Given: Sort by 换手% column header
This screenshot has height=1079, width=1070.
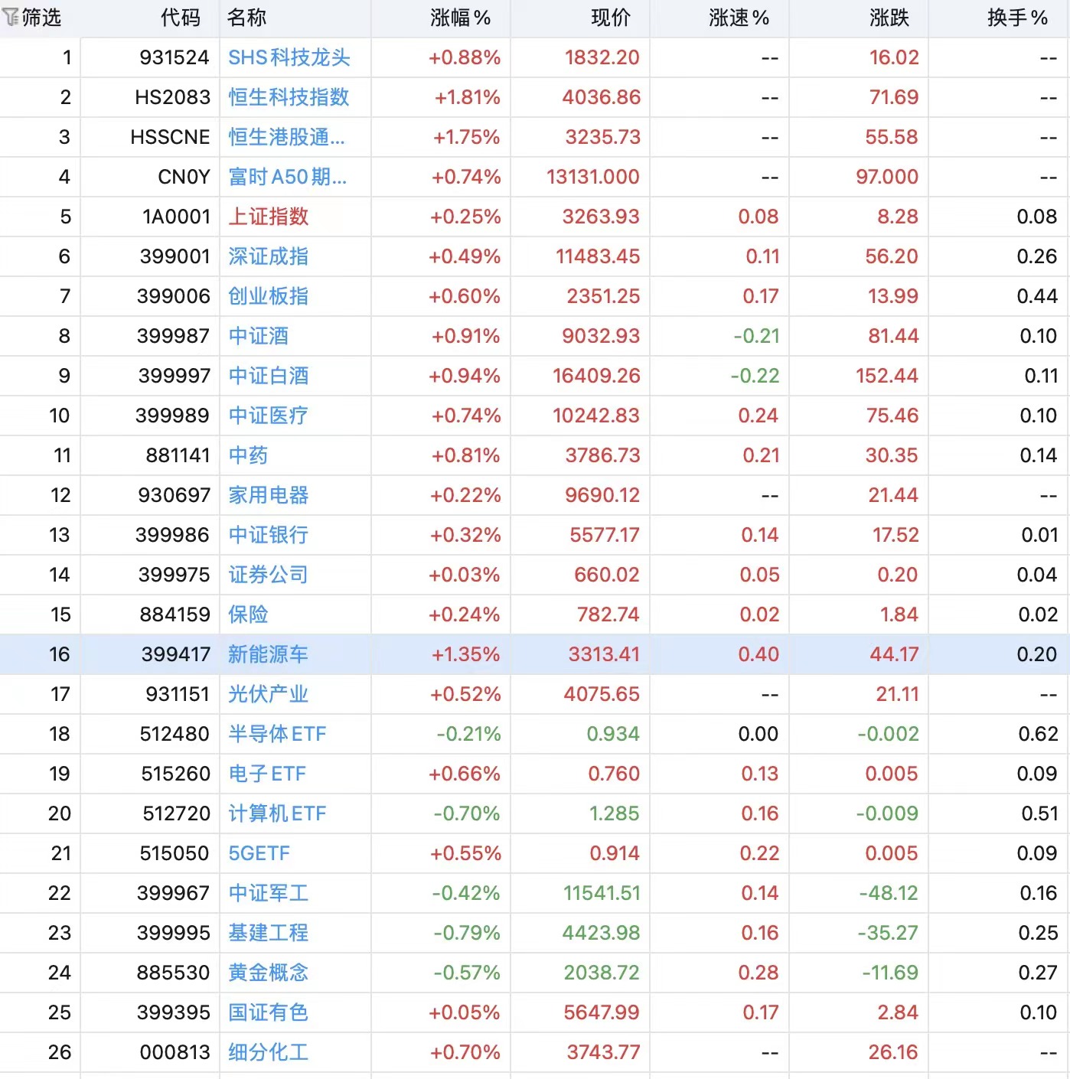Looking at the screenshot, I should 1017,18.
